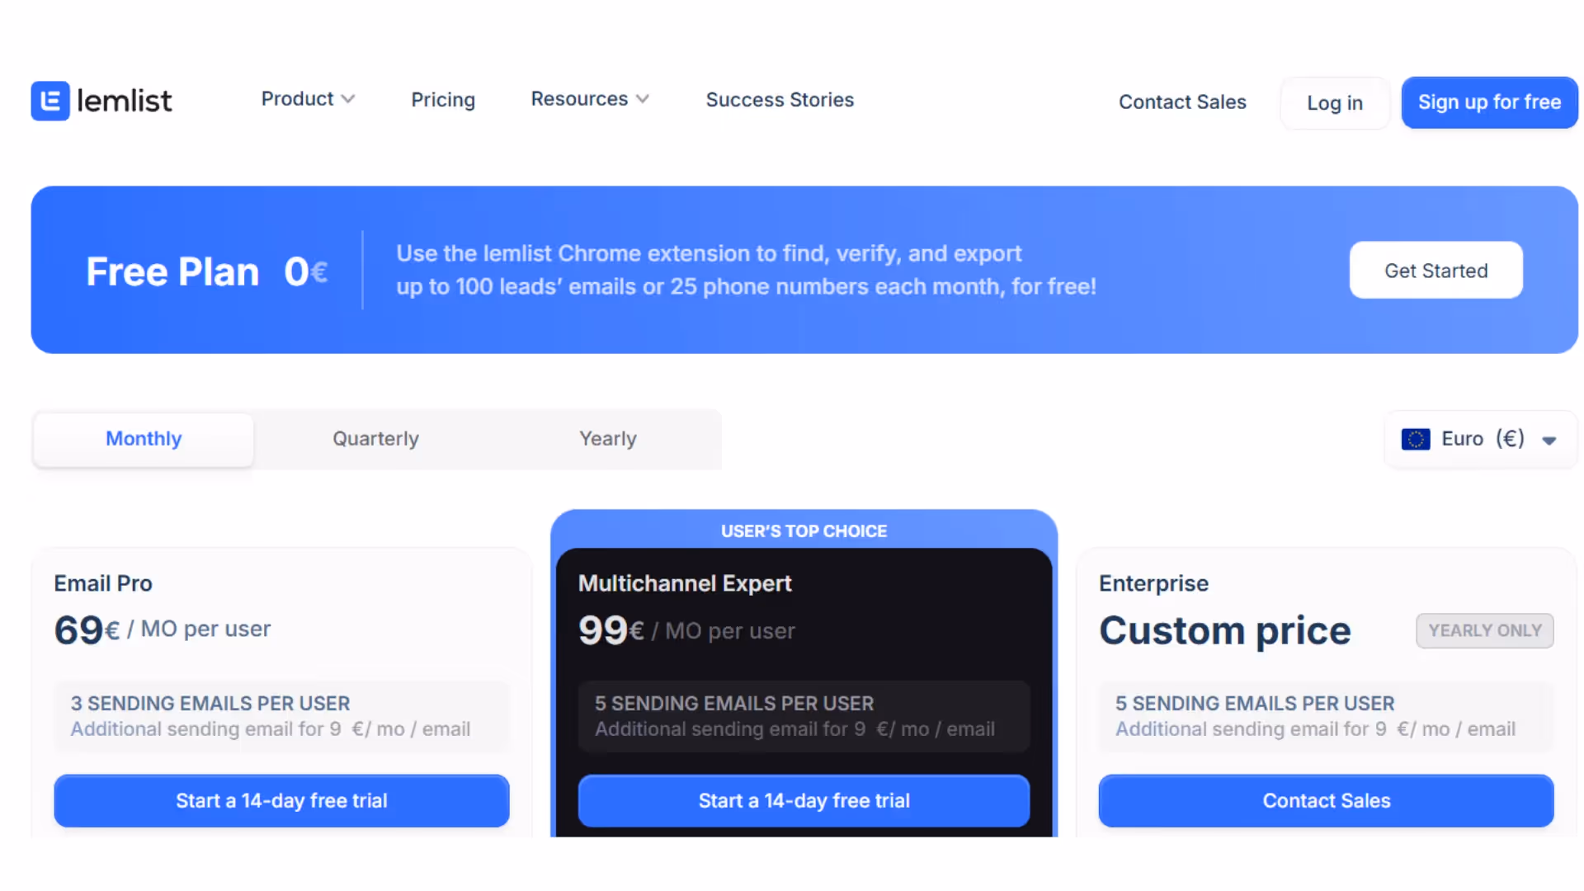Switch to Quarterly billing
The height and width of the screenshot is (891, 1584).
click(375, 439)
